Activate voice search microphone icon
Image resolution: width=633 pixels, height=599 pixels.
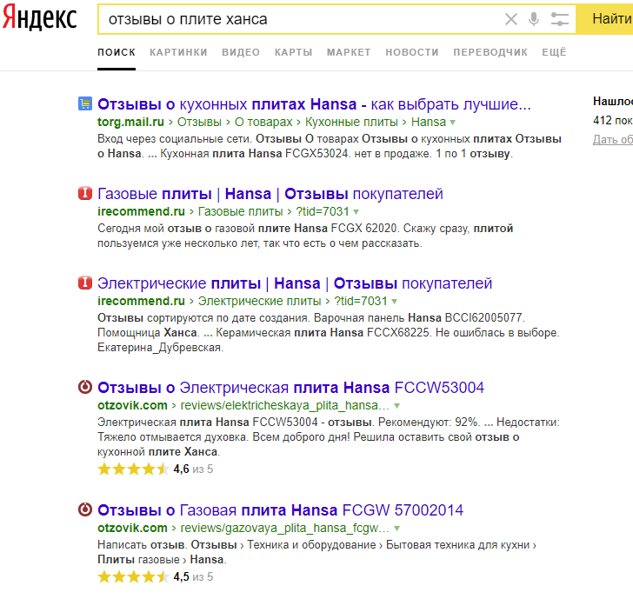[534, 19]
